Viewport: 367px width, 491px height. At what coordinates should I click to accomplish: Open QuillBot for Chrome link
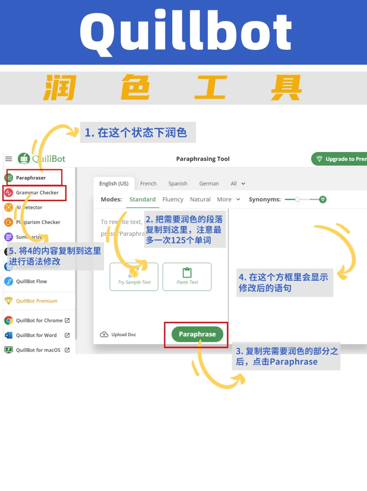point(39,321)
